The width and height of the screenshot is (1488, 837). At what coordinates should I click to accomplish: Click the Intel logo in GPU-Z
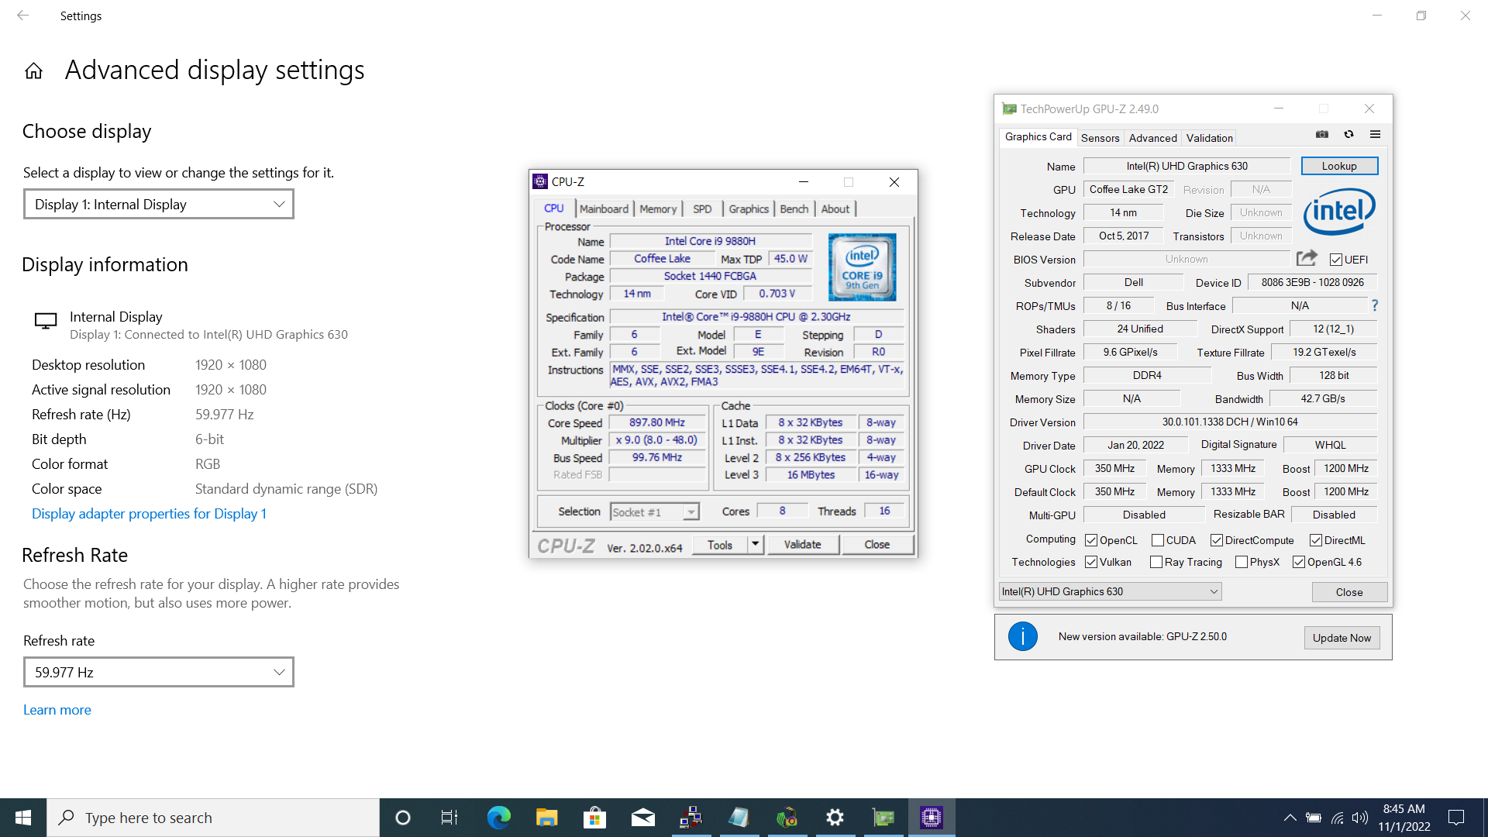tap(1339, 212)
